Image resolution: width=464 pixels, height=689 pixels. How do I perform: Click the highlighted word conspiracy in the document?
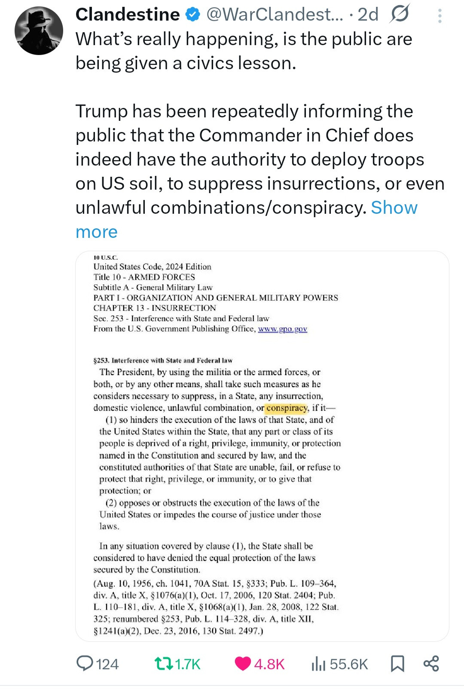coord(287,408)
